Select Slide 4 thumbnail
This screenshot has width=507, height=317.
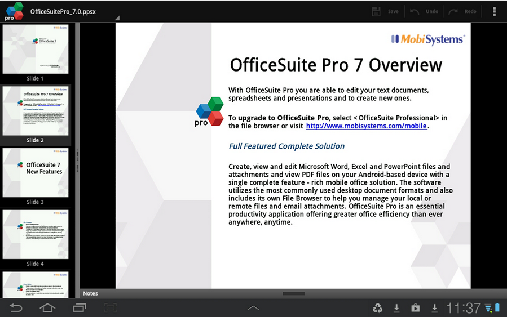(36, 234)
